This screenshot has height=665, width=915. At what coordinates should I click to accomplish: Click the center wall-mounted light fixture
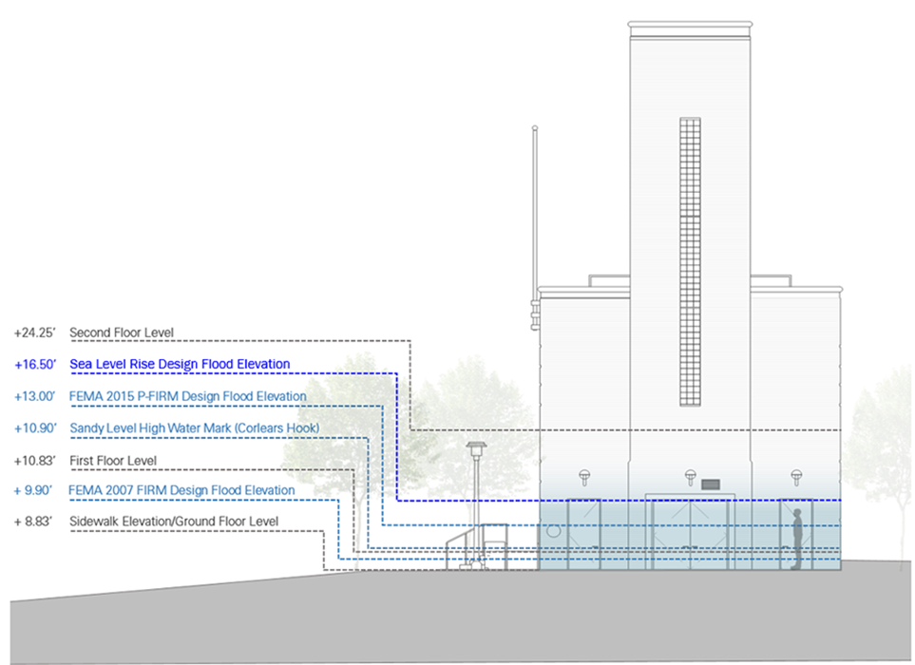pyautogui.click(x=691, y=476)
